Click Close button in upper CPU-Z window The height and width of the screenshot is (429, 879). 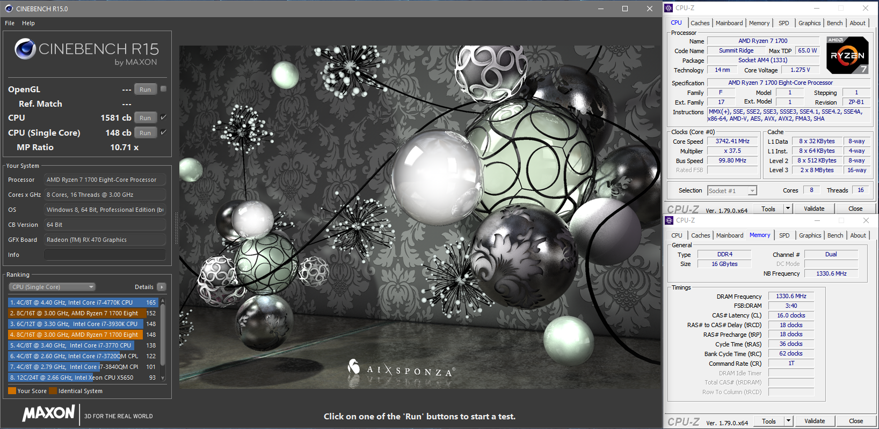click(x=855, y=209)
